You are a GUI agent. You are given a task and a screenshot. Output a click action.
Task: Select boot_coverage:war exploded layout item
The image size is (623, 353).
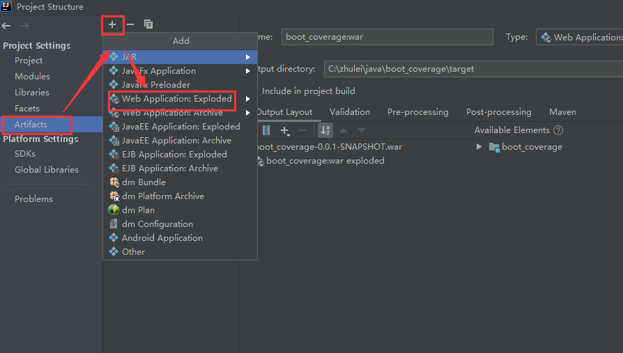click(325, 161)
